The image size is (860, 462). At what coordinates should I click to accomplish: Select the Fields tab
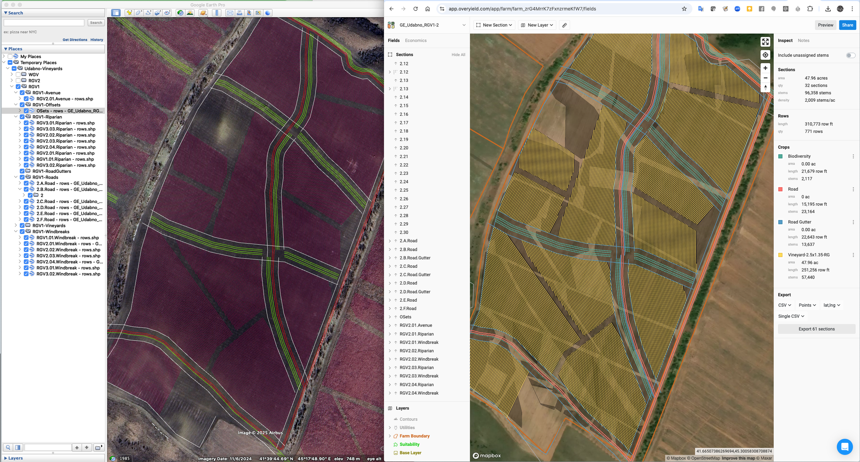394,41
